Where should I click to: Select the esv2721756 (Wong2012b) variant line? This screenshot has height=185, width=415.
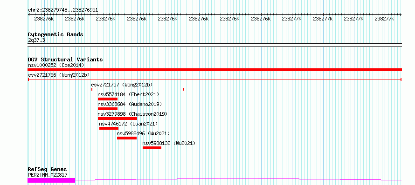[x=214, y=79]
